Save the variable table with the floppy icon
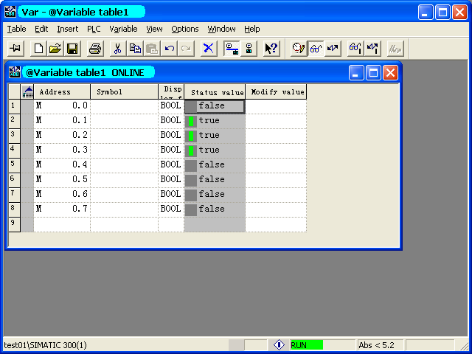The height and width of the screenshot is (354, 472). (72, 49)
